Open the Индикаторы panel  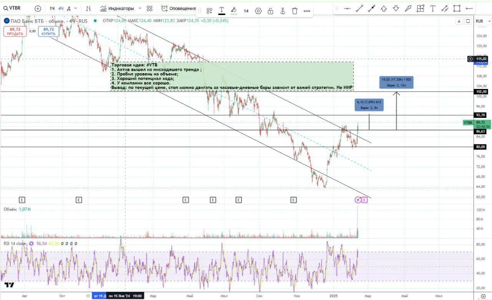click(x=117, y=8)
